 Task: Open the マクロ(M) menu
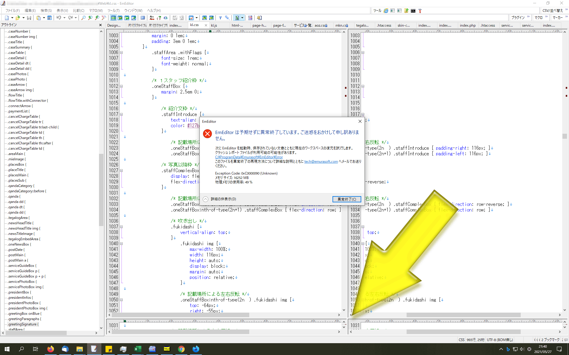pos(96,10)
